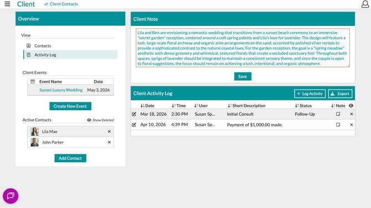
Task: Click John Parker's contact photo
Action: pyautogui.click(x=34, y=142)
